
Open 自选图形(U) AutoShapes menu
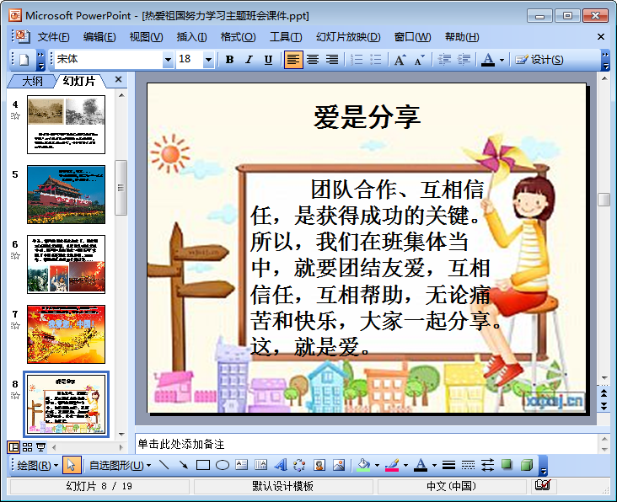click(x=120, y=466)
